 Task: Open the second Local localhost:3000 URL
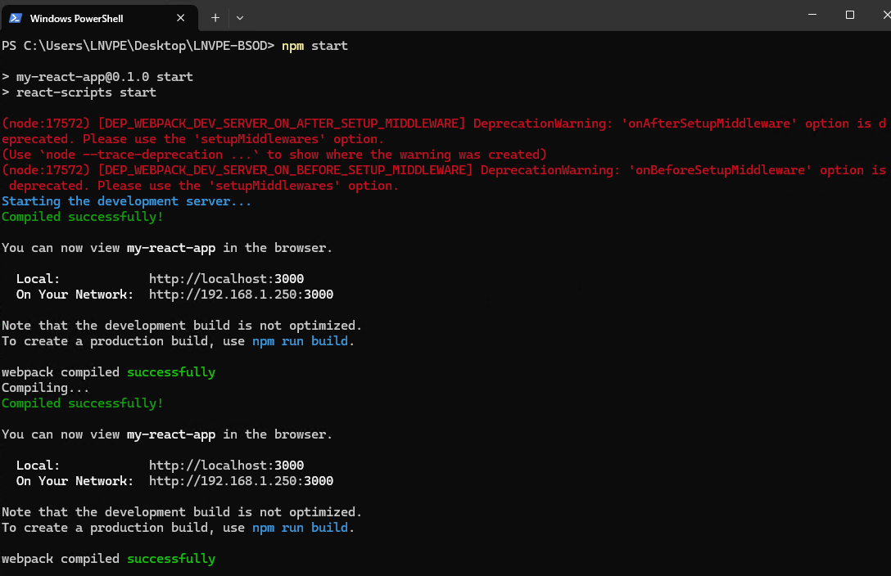coord(226,466)
